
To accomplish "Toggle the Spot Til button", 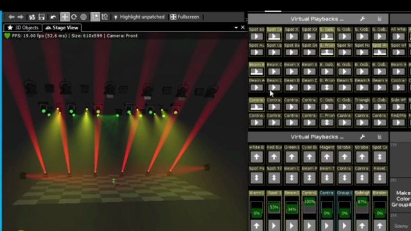I will click(x=274, y=178).
